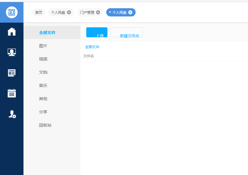Screen dimensions: 248x175
Task: Click the 新建文件夹 button
Action: click(126, 32)
